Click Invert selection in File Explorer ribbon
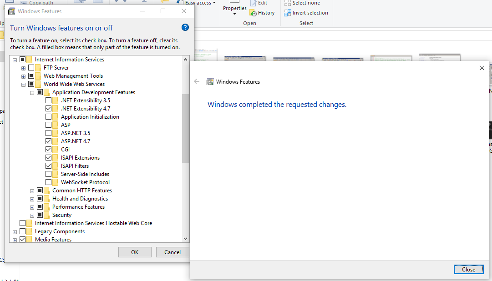The image size is (492, 281). 306,13
